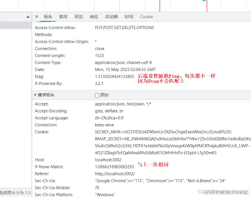
Task: Enable the 原始 raw headers checkbox
Action: tap(96, 95)
